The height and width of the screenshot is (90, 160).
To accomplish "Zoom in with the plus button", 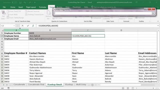I will [153, 88].
